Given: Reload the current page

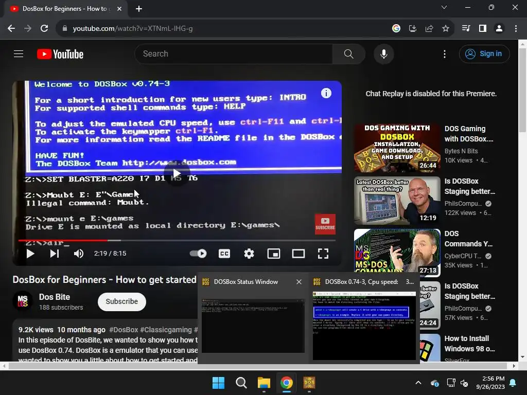Looking at the screenshot, I should [44, 29].
